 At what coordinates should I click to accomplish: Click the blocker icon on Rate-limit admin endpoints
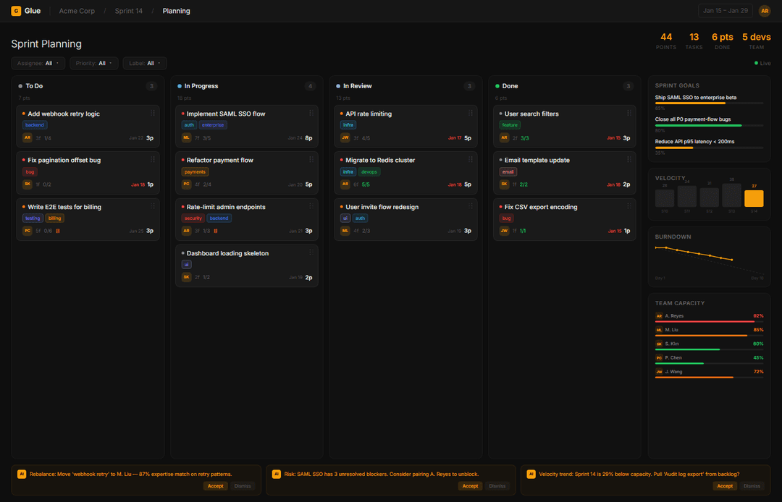[216, 231]
